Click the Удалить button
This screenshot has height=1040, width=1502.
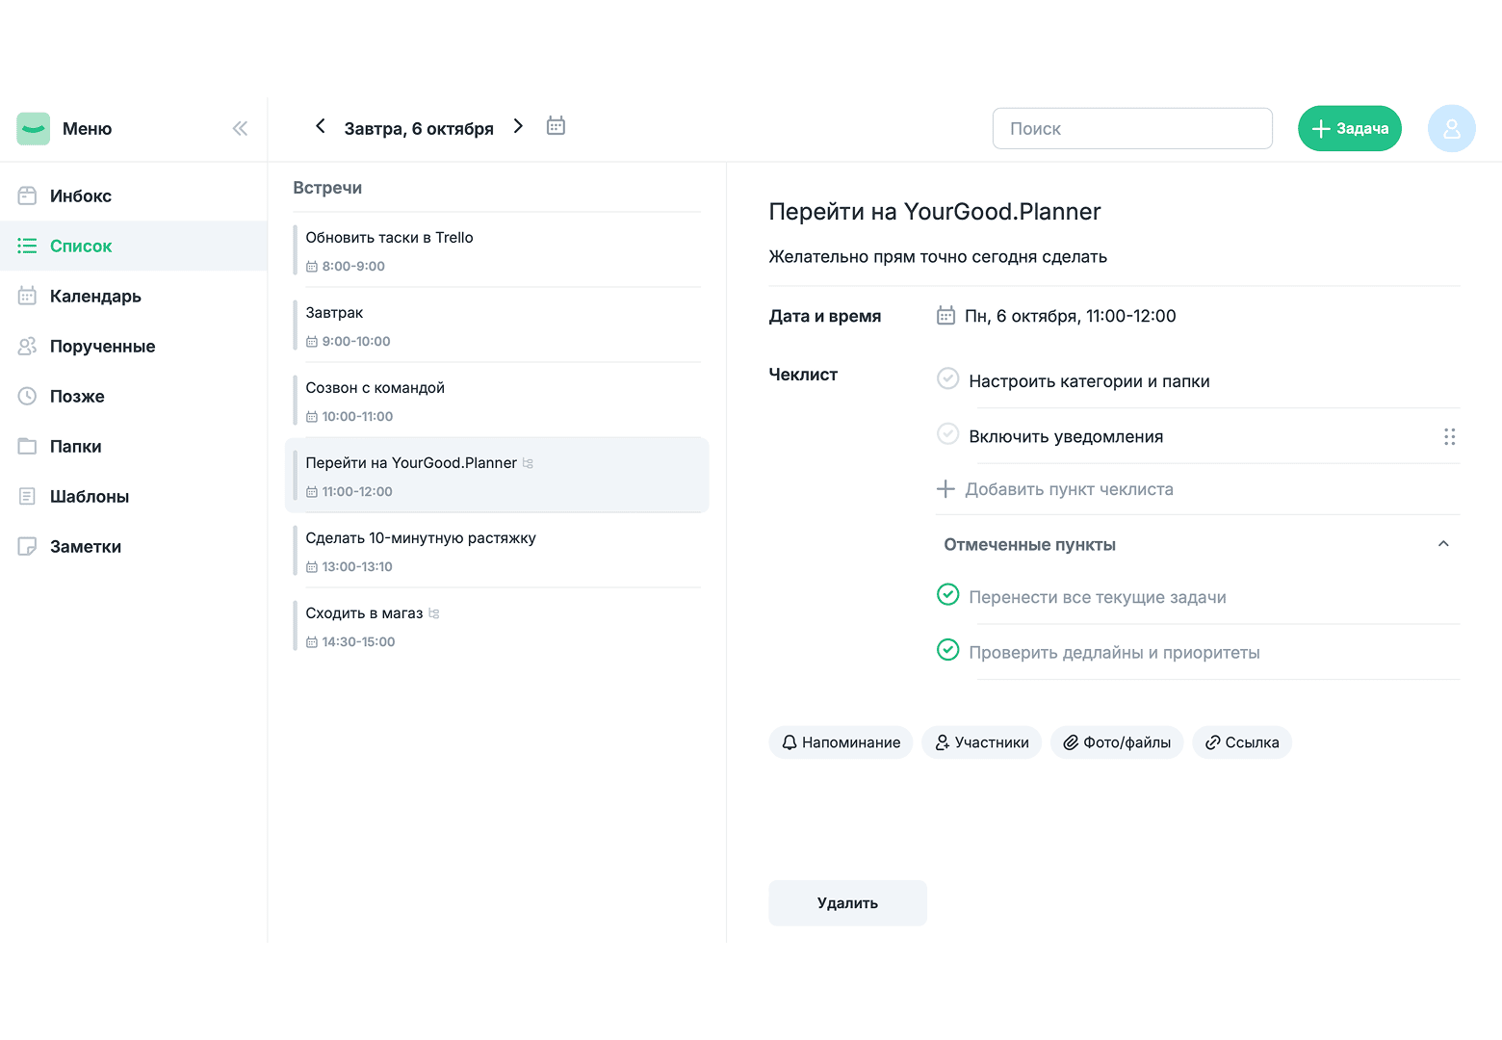847,903
